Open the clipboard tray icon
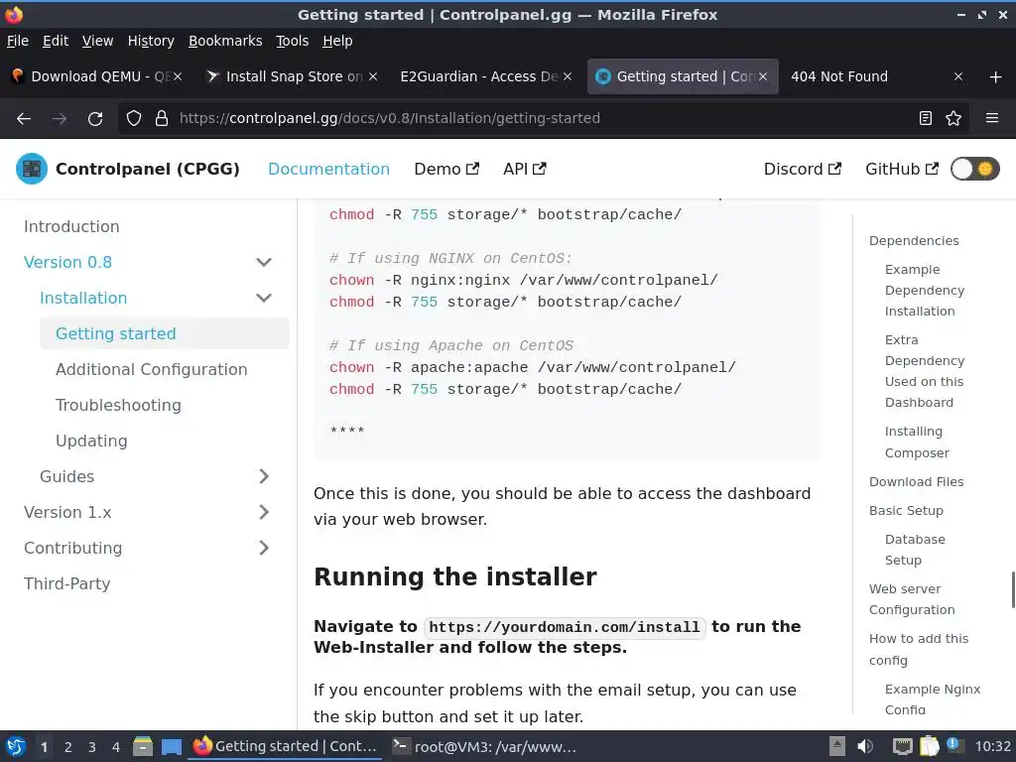The height and width of the screenshot is (762, 1016). 929,747
